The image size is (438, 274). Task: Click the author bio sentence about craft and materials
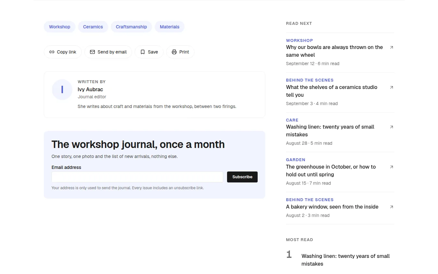[157, 106]
